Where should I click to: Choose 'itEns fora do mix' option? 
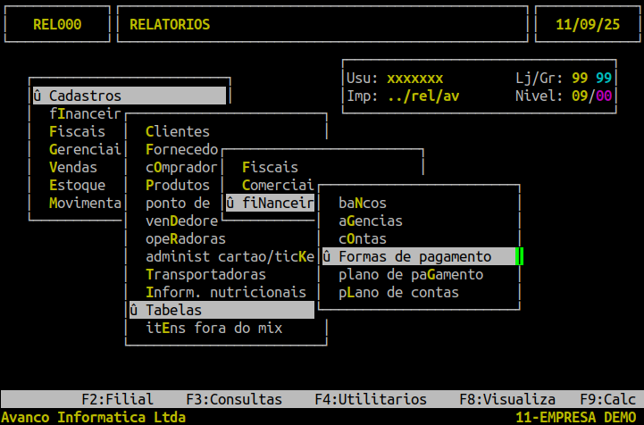pos(213,329)
